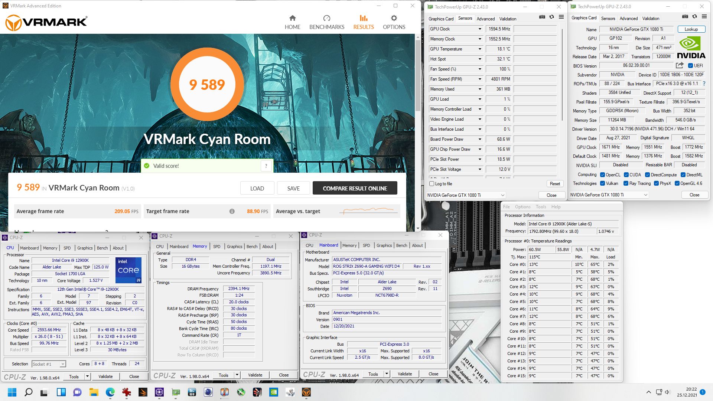
Task: Toggle OpenCL checkbox
Action: pos(602,175)
